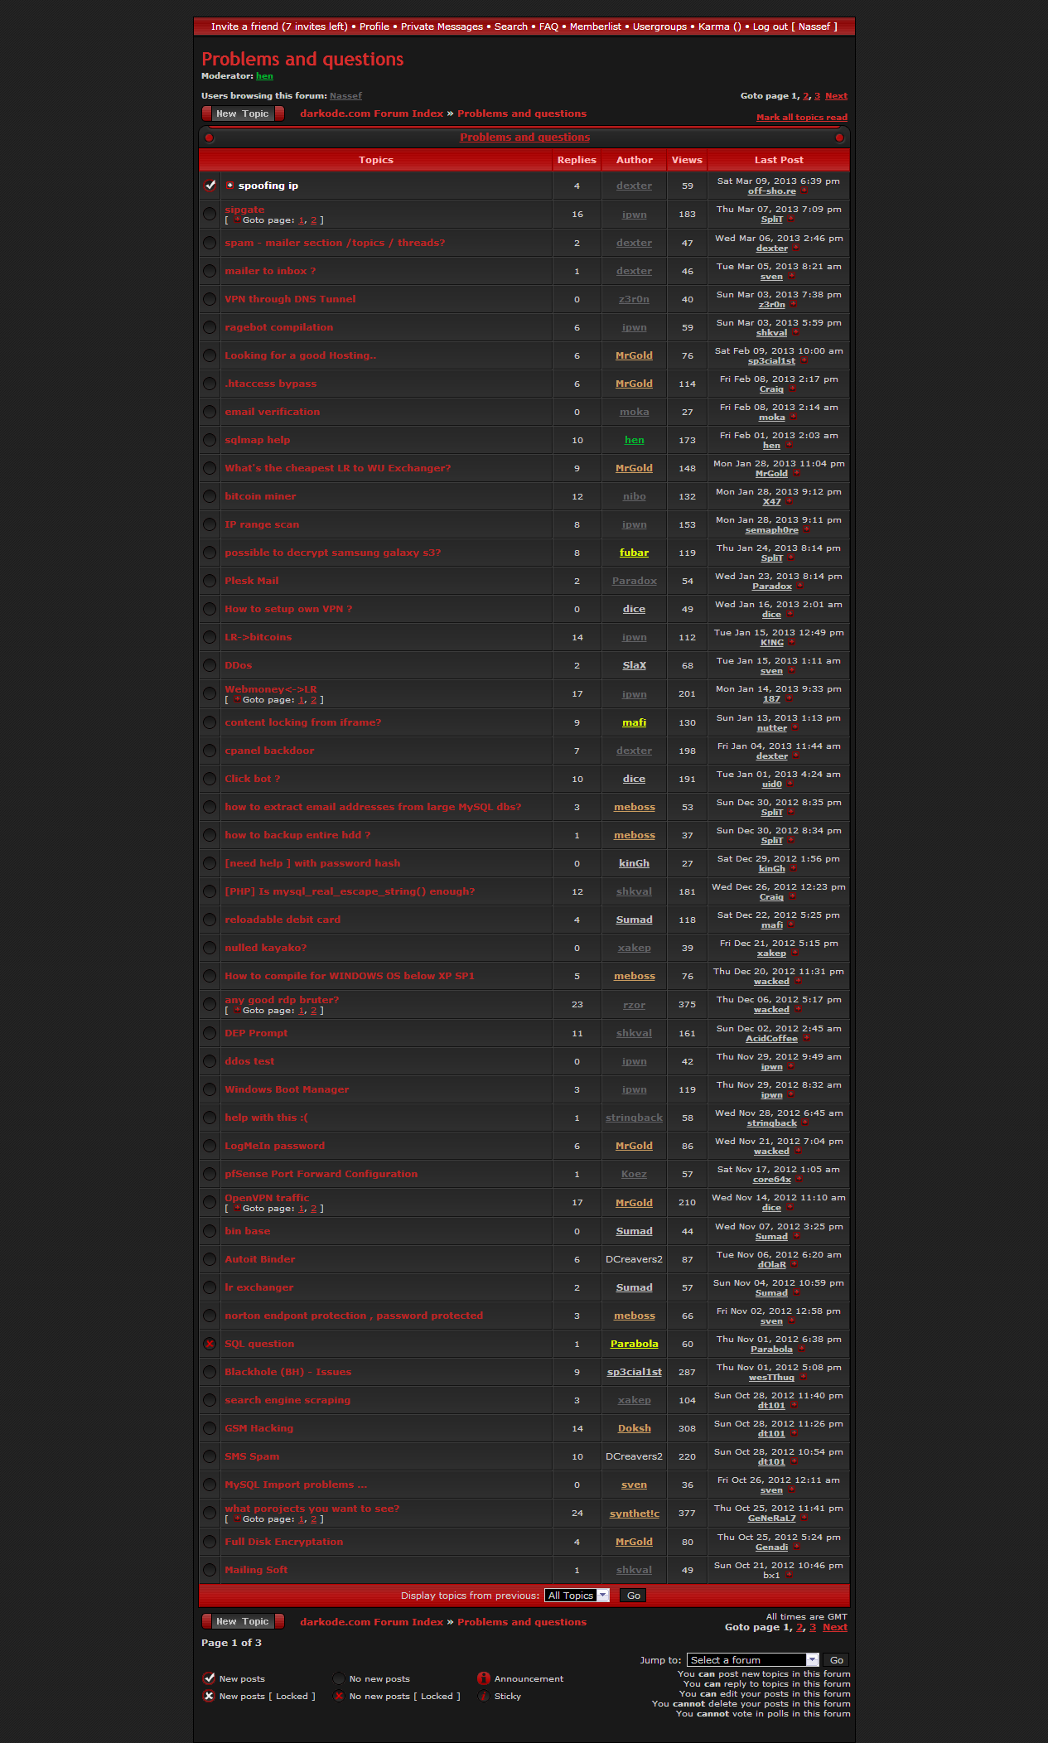
Task: Click latest post icon next to bx1
Action: (789, 1575)
